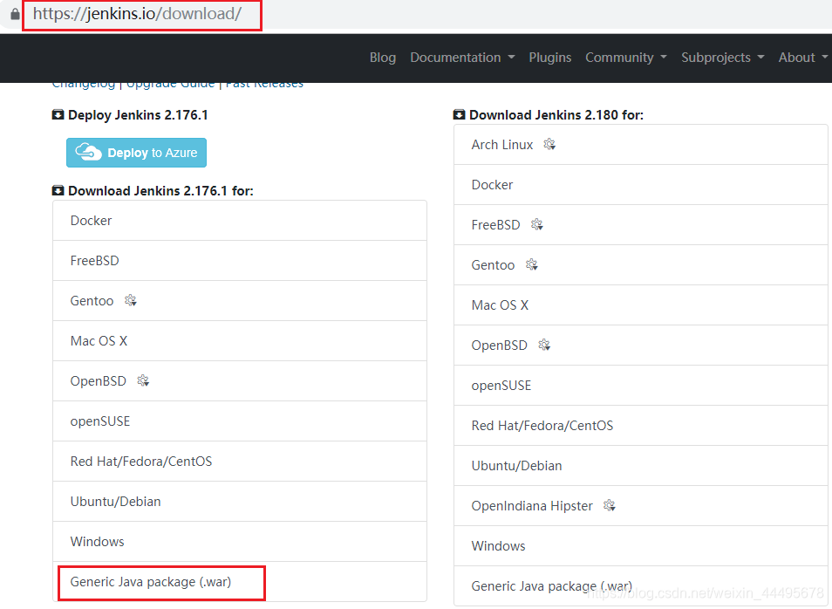832x609 pixels.
Task: Select Arch Linux under Jenkins 2.180
Action: point(641,145)
